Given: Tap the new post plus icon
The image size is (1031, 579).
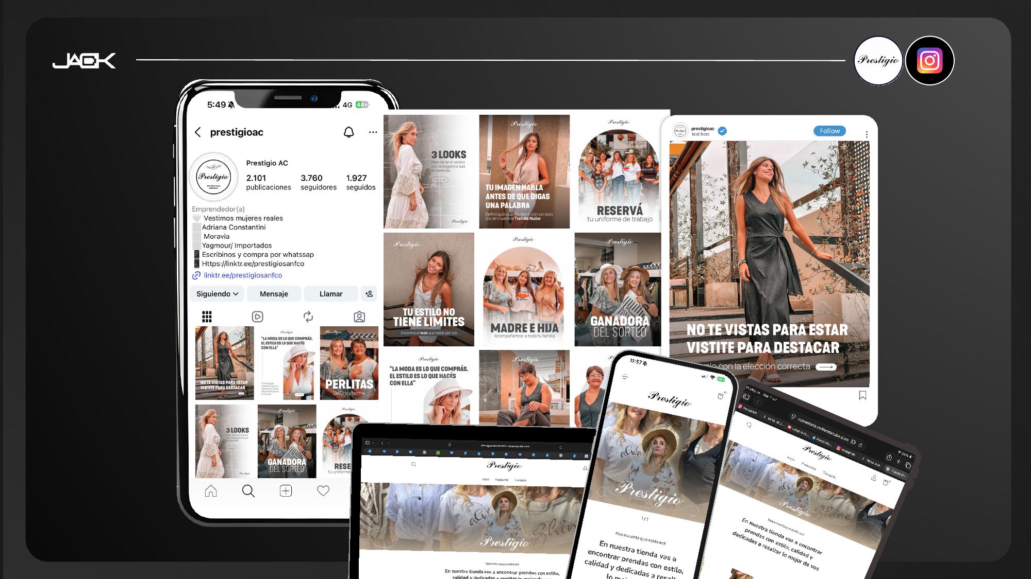Looking at the screenshot, I should 286,491.
